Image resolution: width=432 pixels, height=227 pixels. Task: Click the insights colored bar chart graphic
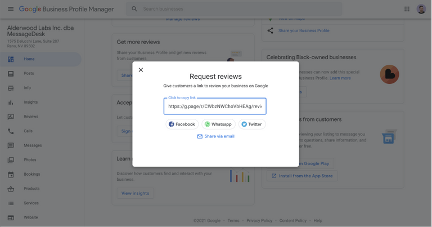240,176
